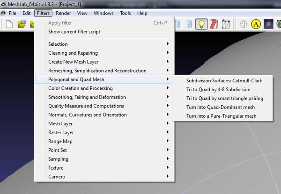This screenshot has width=281, height=194.
Task: Expand Smoothing, Fairing and Deformation submenu
Action: (x=104, y=97)
